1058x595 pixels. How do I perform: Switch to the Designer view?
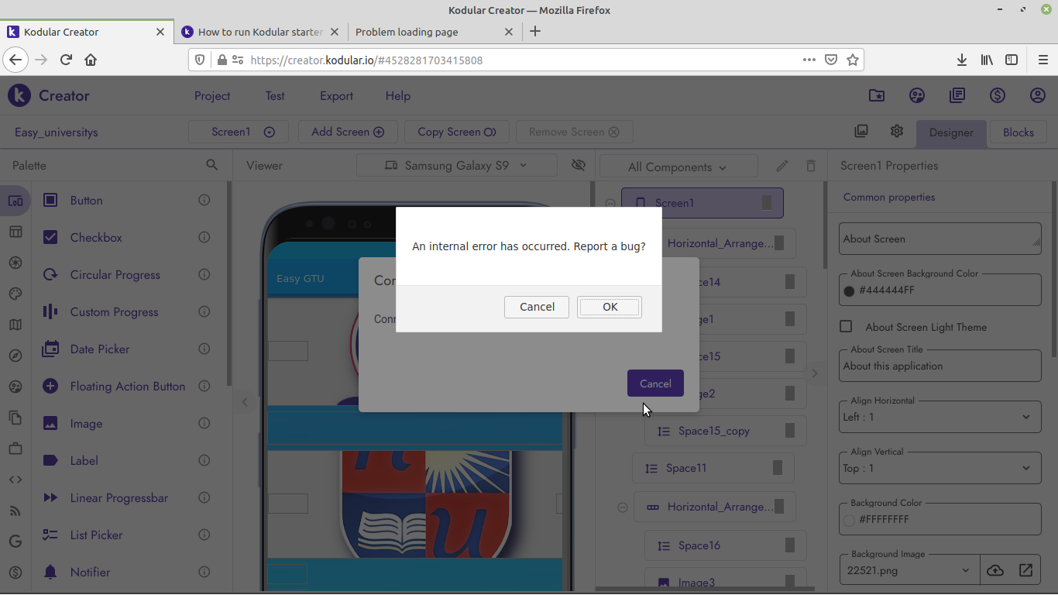click(x=951, y=132)
